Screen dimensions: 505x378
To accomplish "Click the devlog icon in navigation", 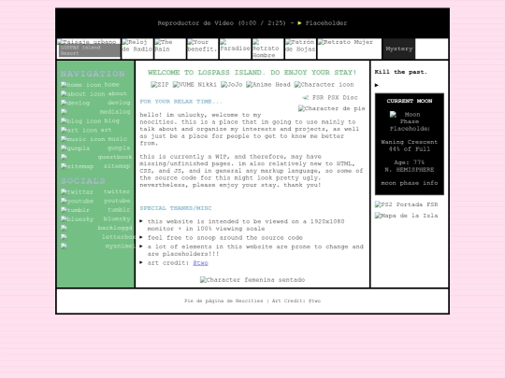I will tap(76, 103).
